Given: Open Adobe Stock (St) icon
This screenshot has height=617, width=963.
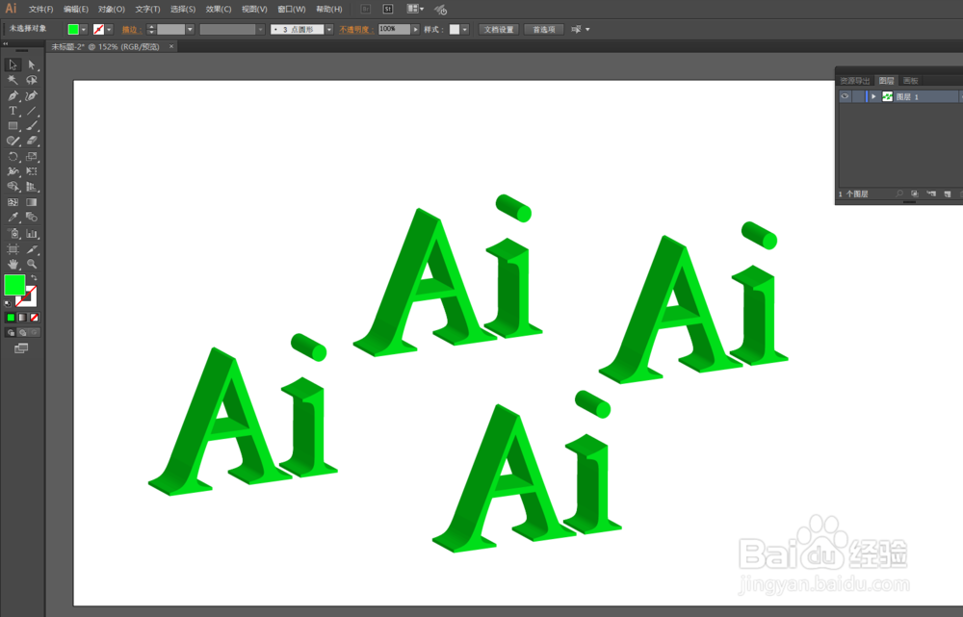Looking at the screenshot, I should (387, 9).
